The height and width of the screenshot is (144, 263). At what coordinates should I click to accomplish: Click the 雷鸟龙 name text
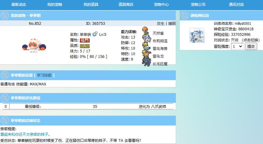point(158,56)
